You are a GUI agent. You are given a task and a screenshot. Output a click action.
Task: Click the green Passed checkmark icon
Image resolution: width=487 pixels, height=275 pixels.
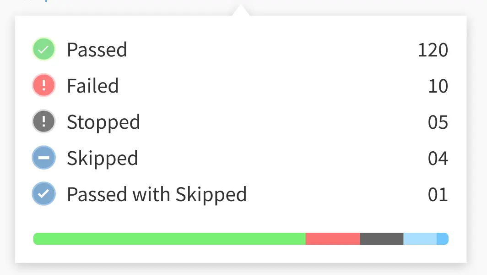pos(43,49)
